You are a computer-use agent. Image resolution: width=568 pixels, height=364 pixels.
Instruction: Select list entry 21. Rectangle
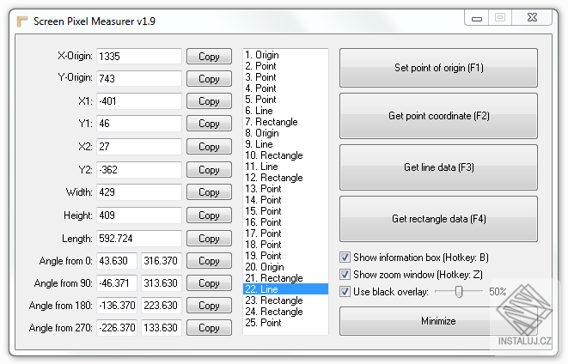(x=285, y=278)
